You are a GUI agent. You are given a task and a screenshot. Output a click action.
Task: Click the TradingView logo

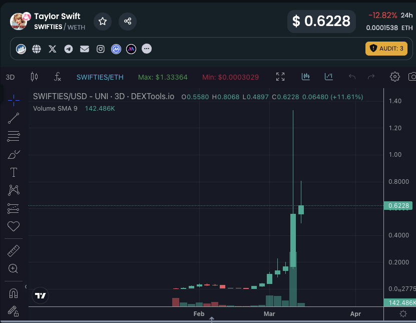(x=41, y=295)
